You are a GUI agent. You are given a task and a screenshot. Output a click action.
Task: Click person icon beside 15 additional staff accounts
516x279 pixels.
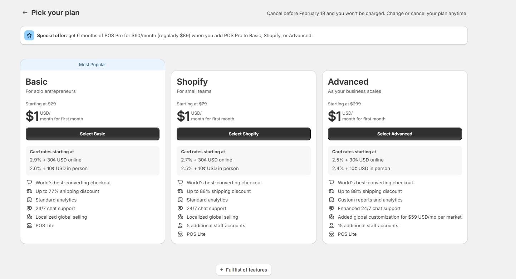[331, 225]
